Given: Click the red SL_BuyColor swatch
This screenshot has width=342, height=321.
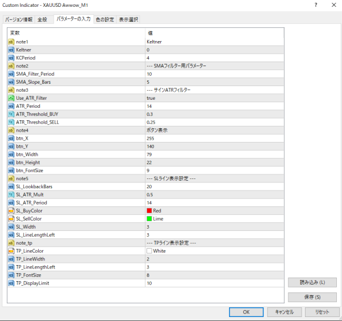Looking at the screenshot, I should 149,210.
